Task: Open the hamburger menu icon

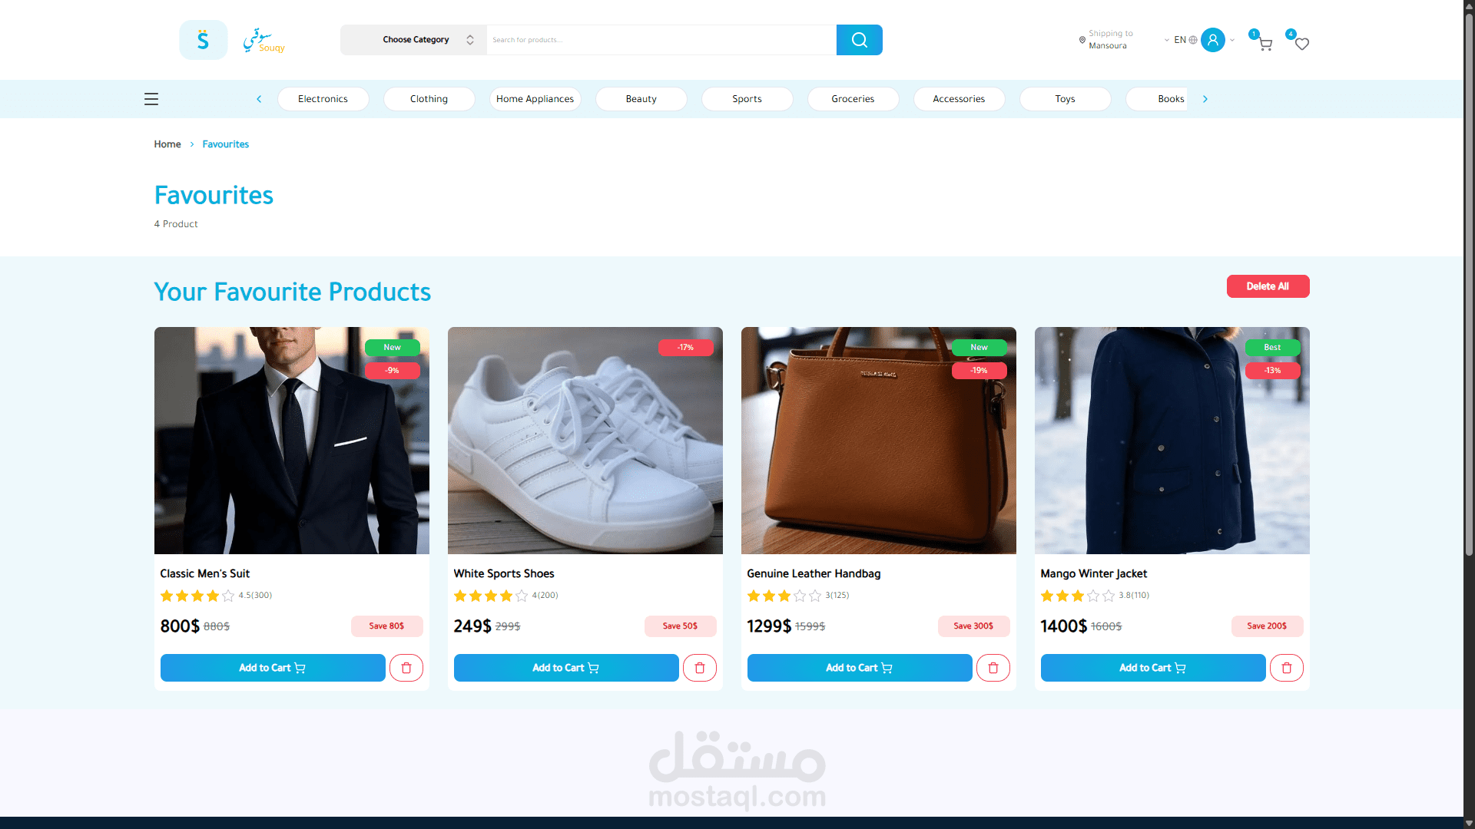Action: 151,99
